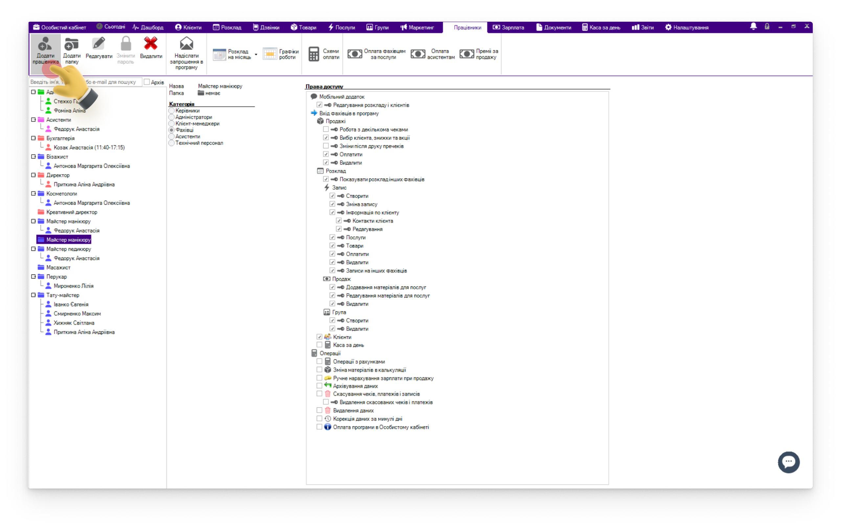
Task: Collapse the Майстер педикюру folder
Action: pos(34,249)
